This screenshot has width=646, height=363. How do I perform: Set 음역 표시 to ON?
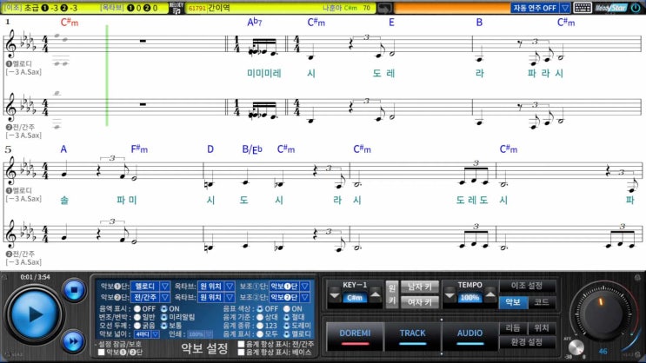164,308
